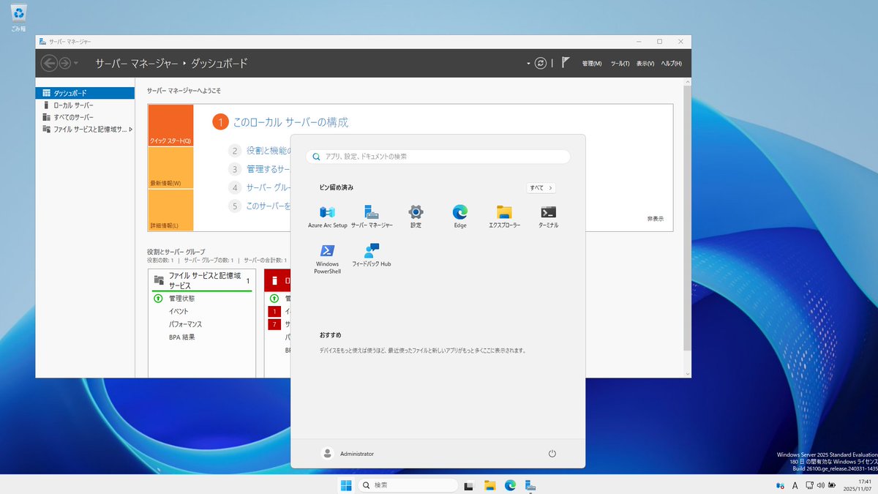878x494 pixels.
Task: Click the power button in the Start menu
Action: point(552,452)
